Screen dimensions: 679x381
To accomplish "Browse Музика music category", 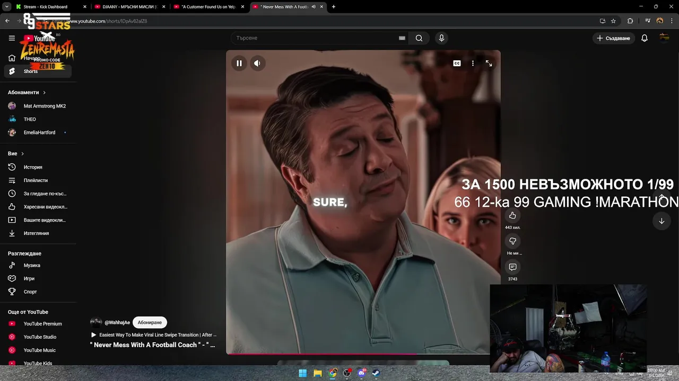I will click(38, 265).
